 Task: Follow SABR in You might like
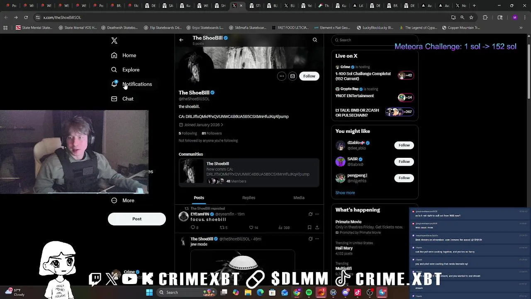coord(404,162)
